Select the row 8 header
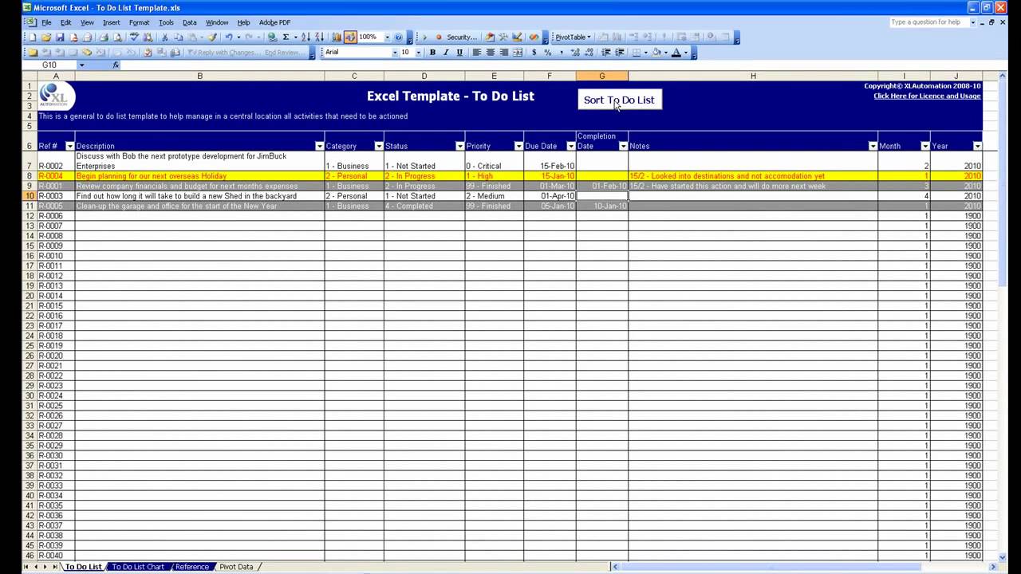Image resolution: width=1021 pixels, height=574 pixels. pyautogui.click(x=30, y=176)
